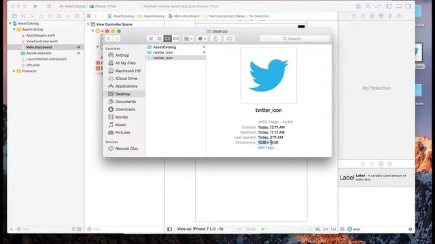Open LaunchScreen.storyboard in navigator
Image resolution: width=435 pixels, height=244 pixels.
pyautogui.click(x=46, y=59)
